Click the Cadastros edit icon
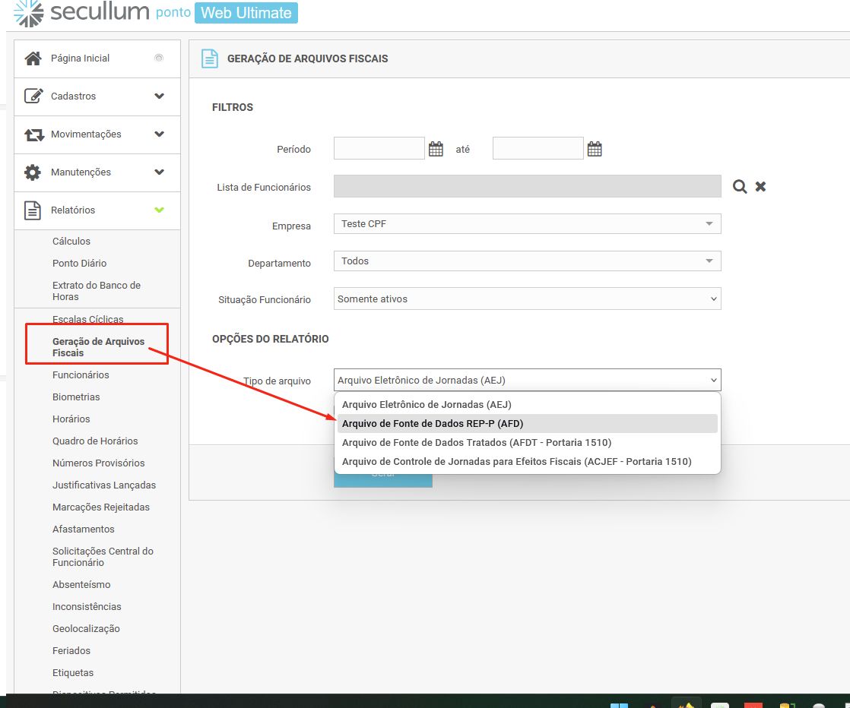This screenshot has height=708, width=850. (33, 96)
